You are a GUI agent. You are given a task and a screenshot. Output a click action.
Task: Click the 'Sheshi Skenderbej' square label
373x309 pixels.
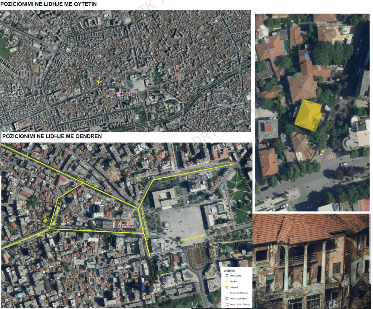pos(193,238)
